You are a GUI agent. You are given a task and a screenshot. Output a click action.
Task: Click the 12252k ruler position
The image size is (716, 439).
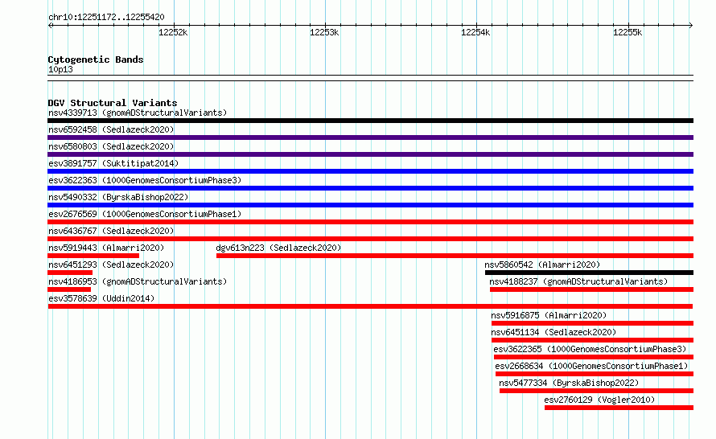click(x=173, y=32)
